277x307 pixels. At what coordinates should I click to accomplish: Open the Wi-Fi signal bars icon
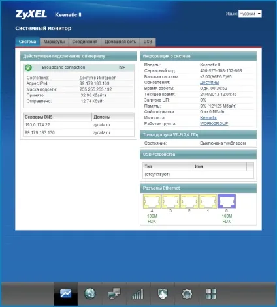pyautogui.click(x=138, y=294)
